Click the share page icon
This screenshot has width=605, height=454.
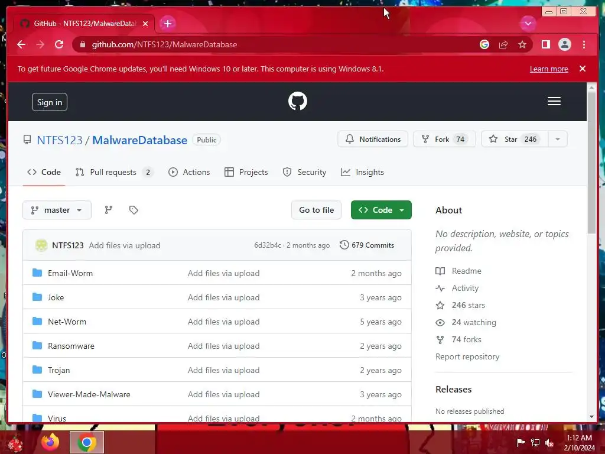(x=503, y=44)
